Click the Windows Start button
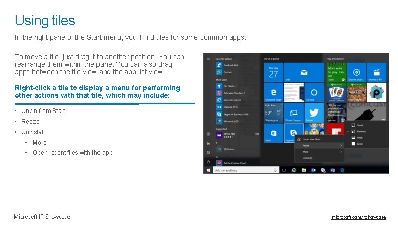Viewport: 398px width, 225px height. (x=208, y=170)
